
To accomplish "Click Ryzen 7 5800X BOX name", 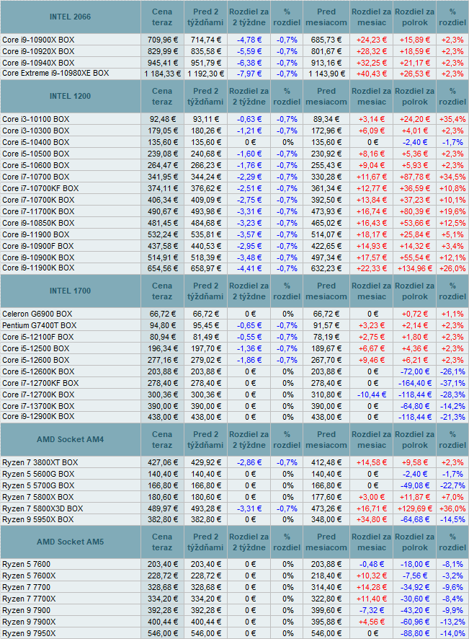I will [38, 497].
